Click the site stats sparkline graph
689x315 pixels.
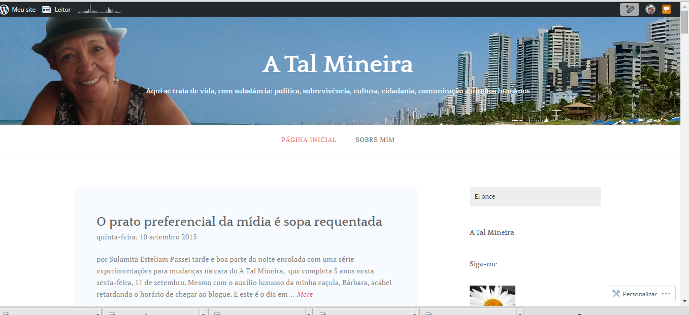coord(100,9)
